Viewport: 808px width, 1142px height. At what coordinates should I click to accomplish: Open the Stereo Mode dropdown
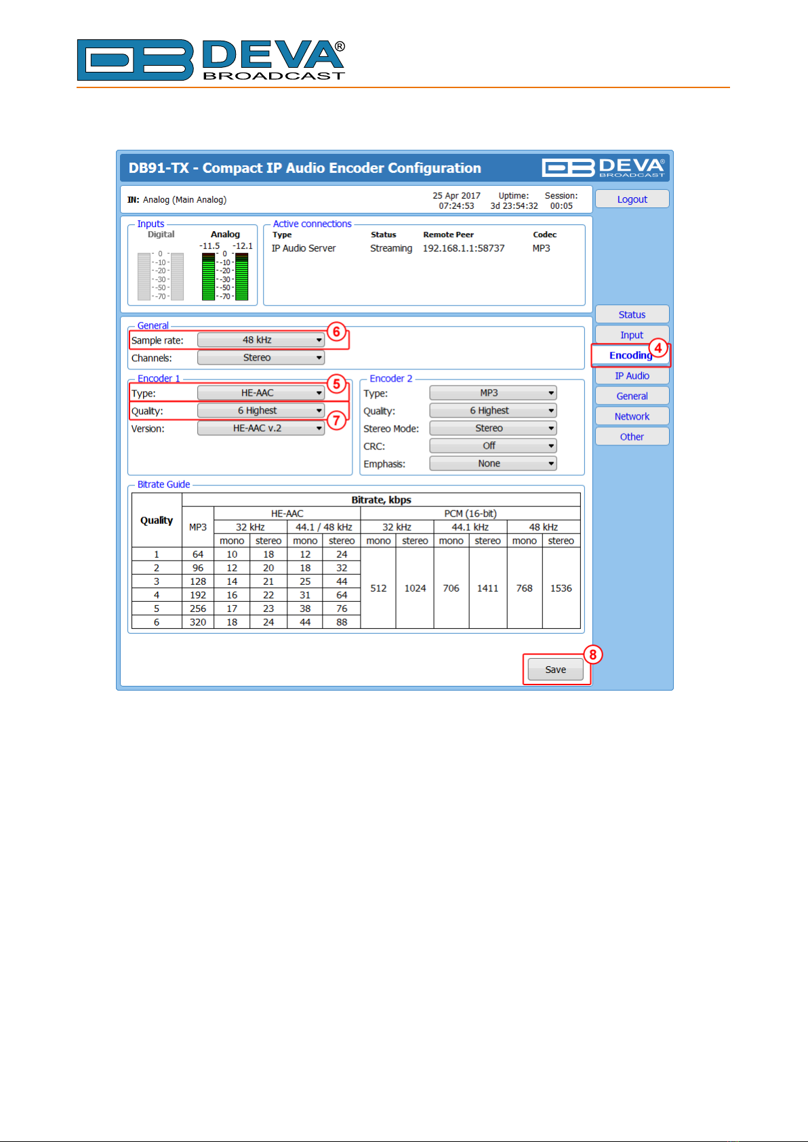[x=493, y=428]
